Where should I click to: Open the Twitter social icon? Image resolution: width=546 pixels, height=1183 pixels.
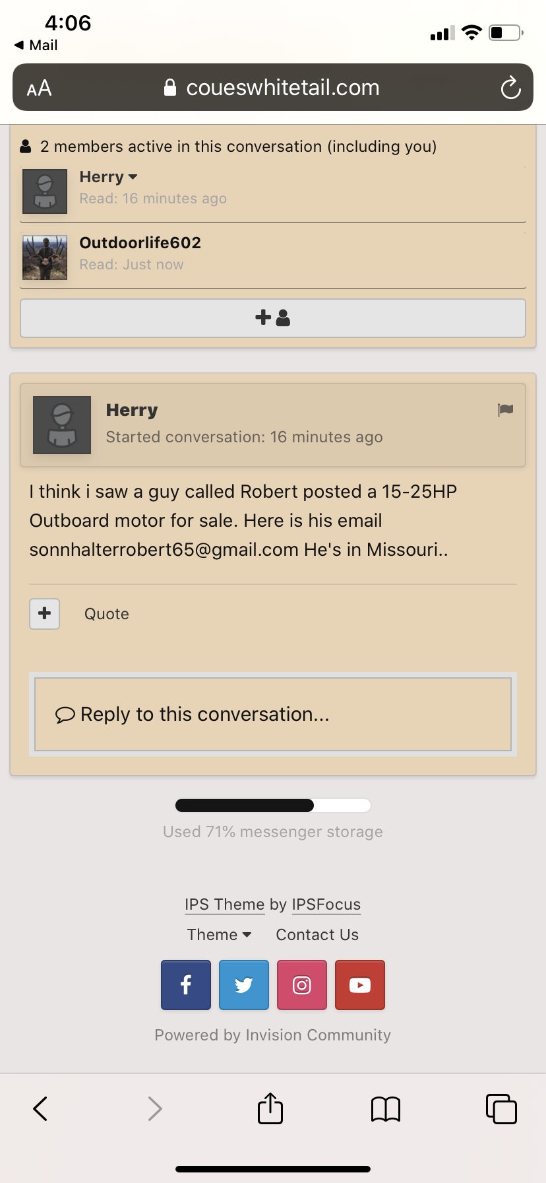244,985
